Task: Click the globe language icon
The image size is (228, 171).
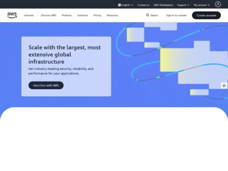Action: pyautogui.click(x=119, y=5)
